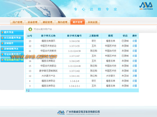Viewport: 157px width, 117px height.
Task: Click the orange bullet icon beside 课件列表
Action: tap(2, 32)
